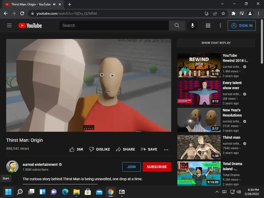
Task: Click the install app icon in address bar
Action: pyautogui.click(x=207, y=13)
